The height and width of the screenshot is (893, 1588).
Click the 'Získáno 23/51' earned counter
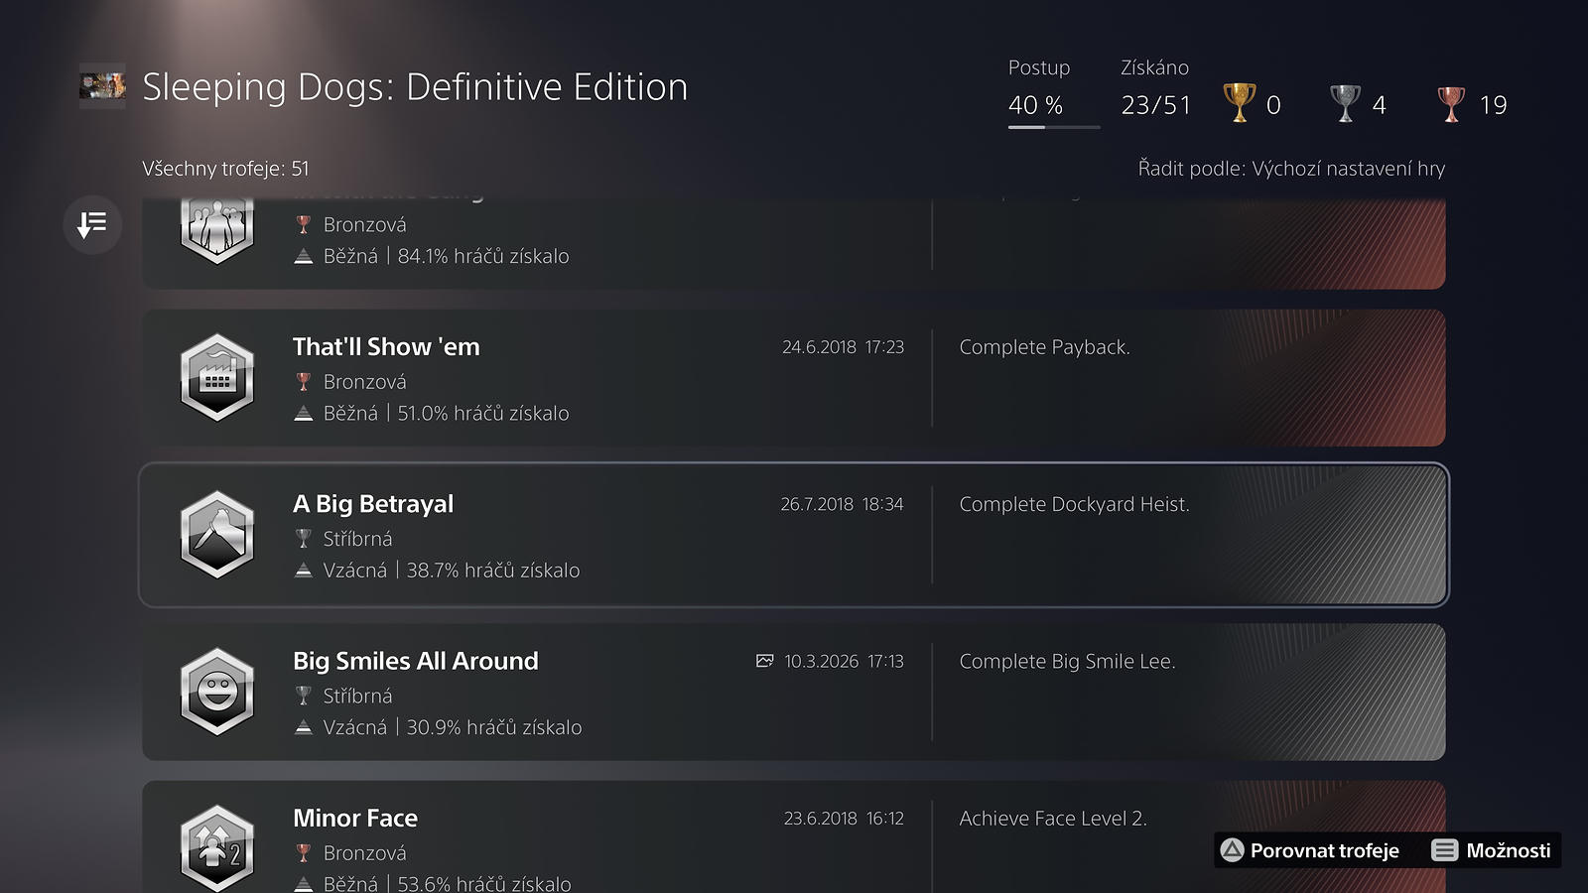(1155, 104)
